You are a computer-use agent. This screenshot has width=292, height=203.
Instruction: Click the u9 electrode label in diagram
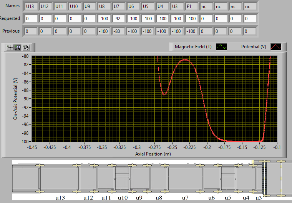click(x=139, y=198)
